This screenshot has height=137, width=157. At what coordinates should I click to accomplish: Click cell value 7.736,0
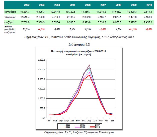click(25, 22)
